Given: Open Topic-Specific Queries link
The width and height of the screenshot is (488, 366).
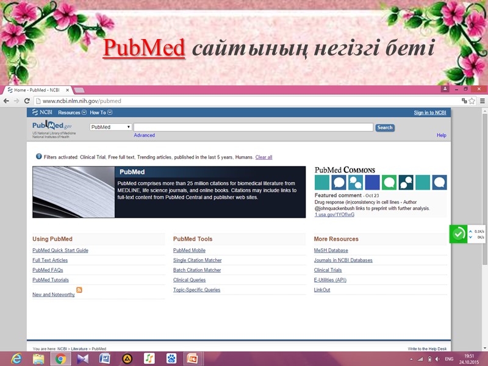Looking at the screenshot, I should tap(196, 290).
